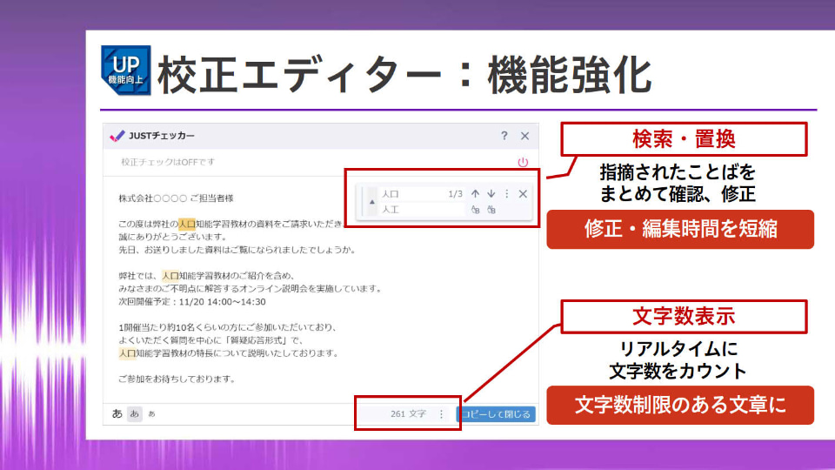Click the line ご参加をお待ちしております。

pyautogui.click(x=177, y=379)
